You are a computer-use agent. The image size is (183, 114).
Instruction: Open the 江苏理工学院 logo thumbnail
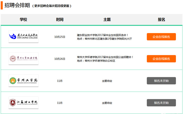pos(24,103)
